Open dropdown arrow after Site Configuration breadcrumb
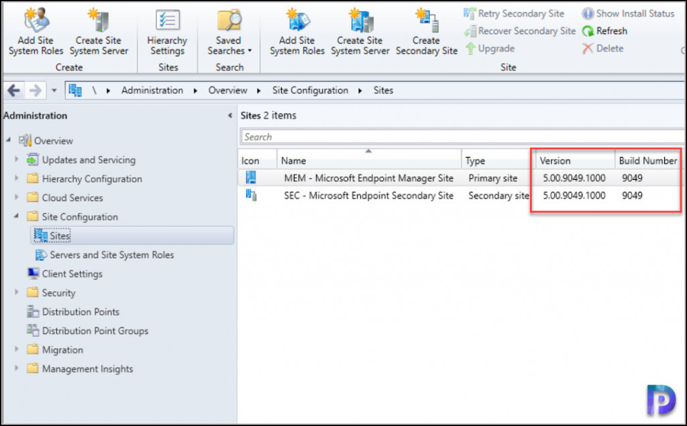This screenshot has height=426, width=687. [360, 91]
